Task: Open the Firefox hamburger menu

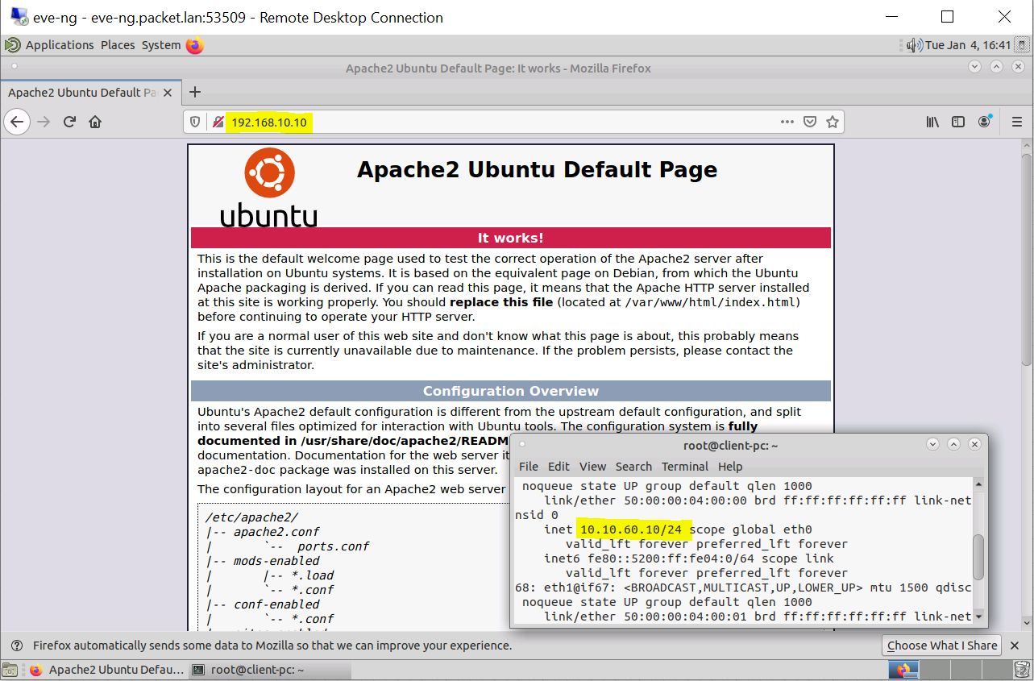Action: pyautogui.click(x=1016, y=122)
